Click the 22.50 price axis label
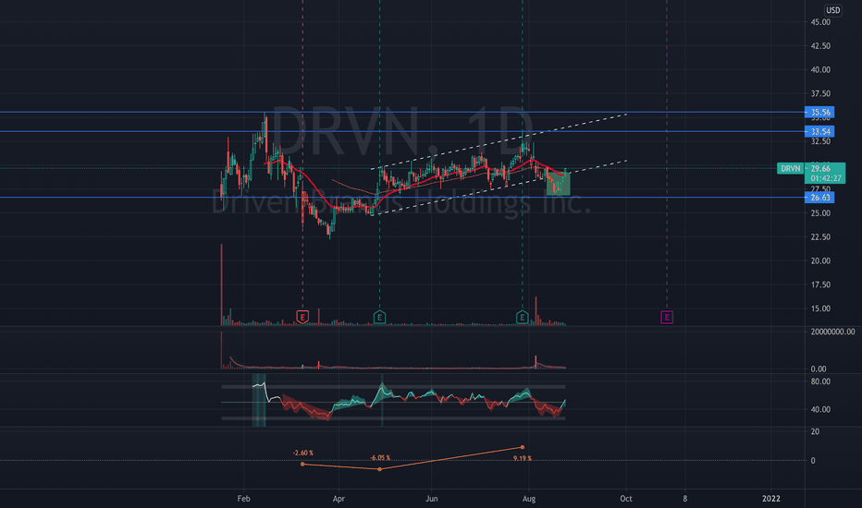Image resolution: width=862 pixels, height=508 pixels. (820, 237)
